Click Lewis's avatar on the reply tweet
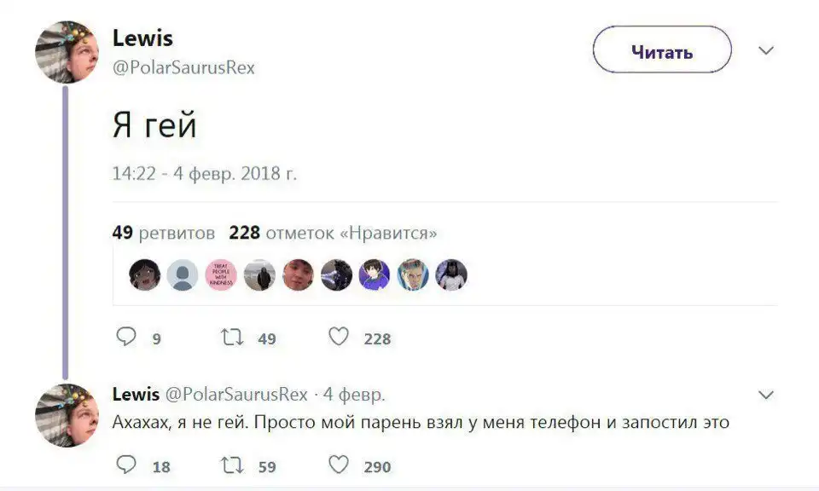The height and width of the screenshot is (491, 819). [x=66, y=414]
